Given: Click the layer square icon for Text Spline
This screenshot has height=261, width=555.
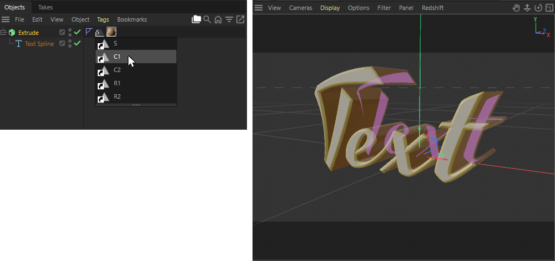Looking at the screenshot, I should [x=62, y=43].
